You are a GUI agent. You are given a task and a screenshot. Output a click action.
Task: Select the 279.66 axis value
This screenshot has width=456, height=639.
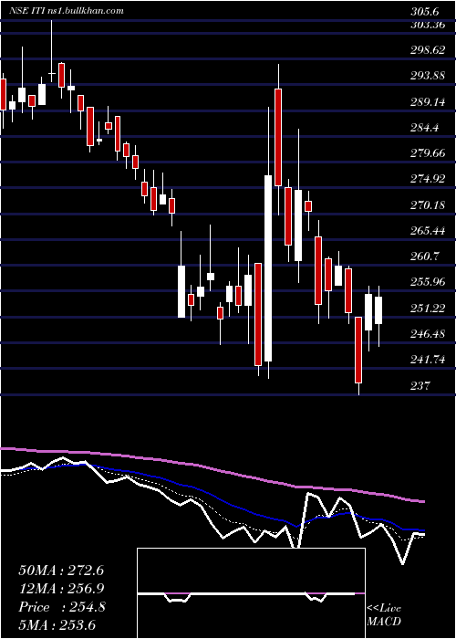tap(427, 153)
